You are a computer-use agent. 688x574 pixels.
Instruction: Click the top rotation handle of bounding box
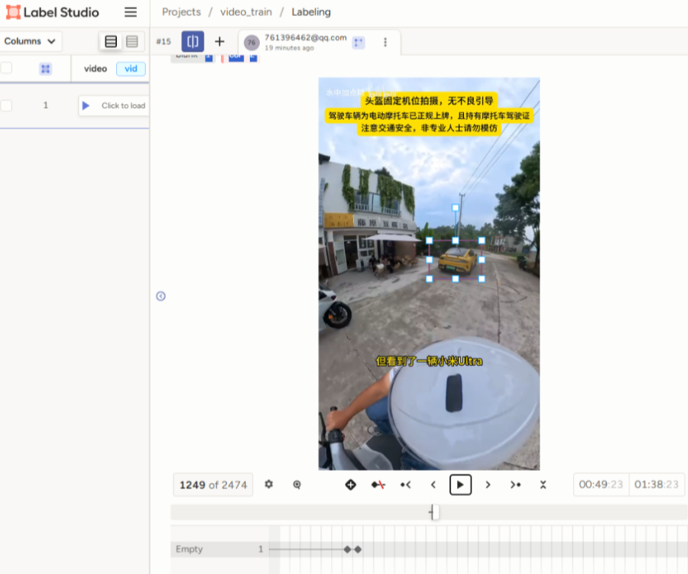(x=456, y=208)
